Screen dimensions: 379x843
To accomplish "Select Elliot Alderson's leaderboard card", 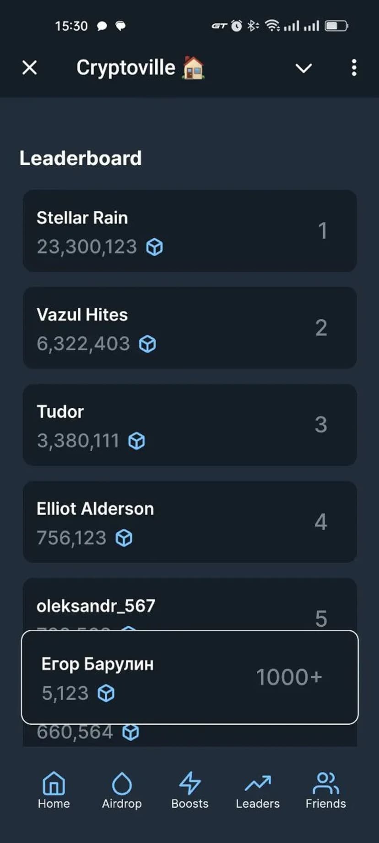I will (189, 522).
